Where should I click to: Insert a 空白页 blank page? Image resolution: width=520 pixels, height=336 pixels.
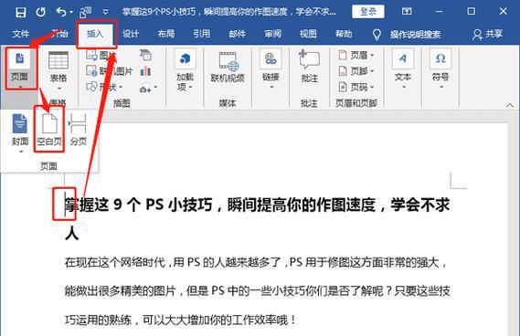49,130
